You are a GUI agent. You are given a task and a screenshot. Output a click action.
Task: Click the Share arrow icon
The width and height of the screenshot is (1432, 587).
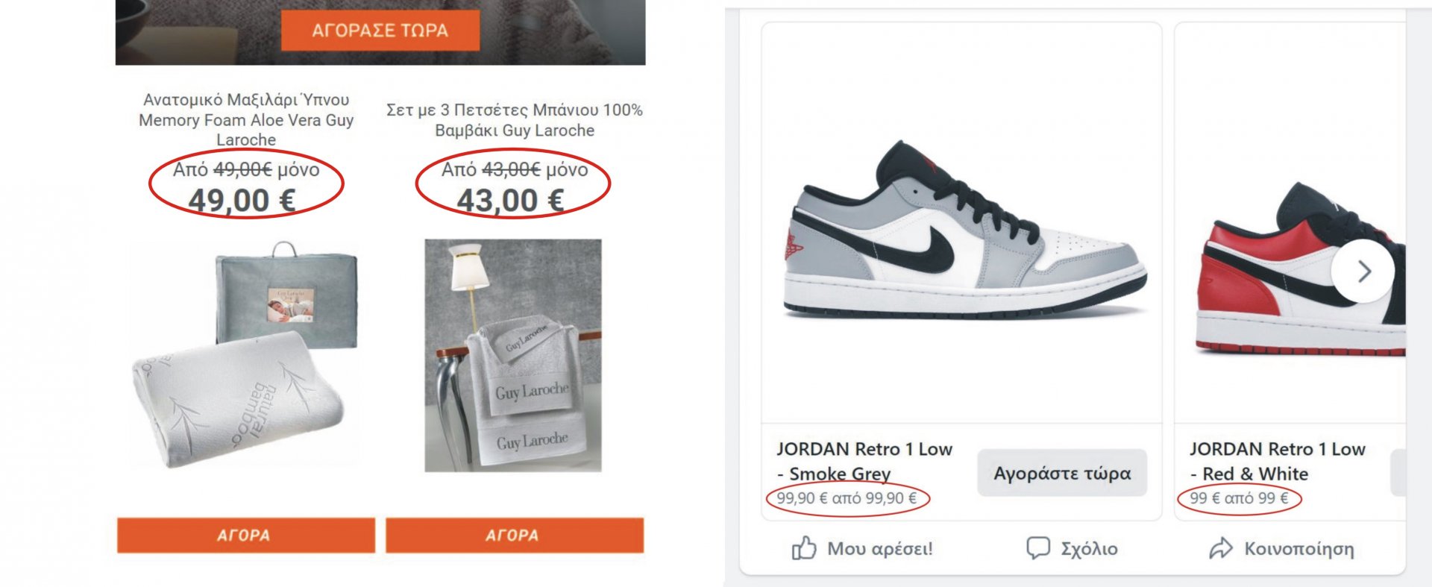coord(1221,549)
